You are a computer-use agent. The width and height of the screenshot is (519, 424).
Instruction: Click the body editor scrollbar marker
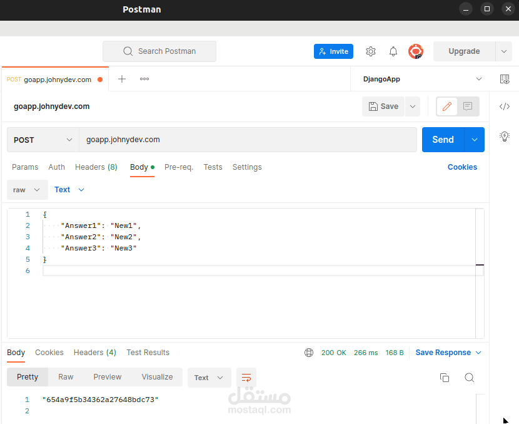coord(480,265)
